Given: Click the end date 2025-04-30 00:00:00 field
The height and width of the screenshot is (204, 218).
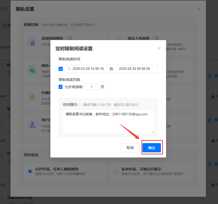Looking at the screenshot, I should click(x=134, y=69).
